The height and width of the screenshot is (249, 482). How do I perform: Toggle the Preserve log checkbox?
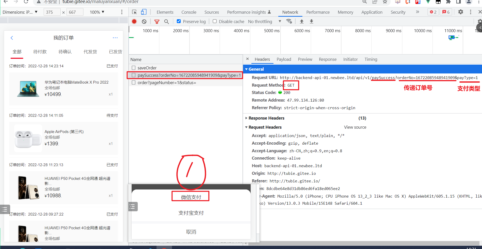coord(179,21)
